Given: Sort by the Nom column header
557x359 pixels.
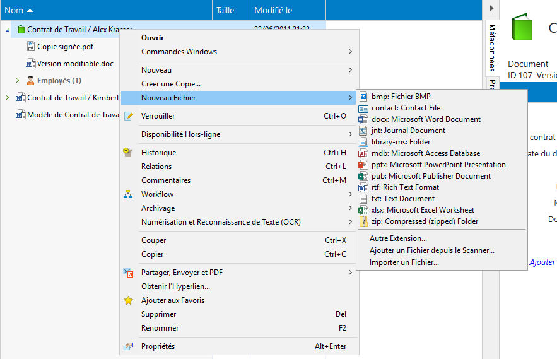Looking at the screenshot, I should coord(14,10).
